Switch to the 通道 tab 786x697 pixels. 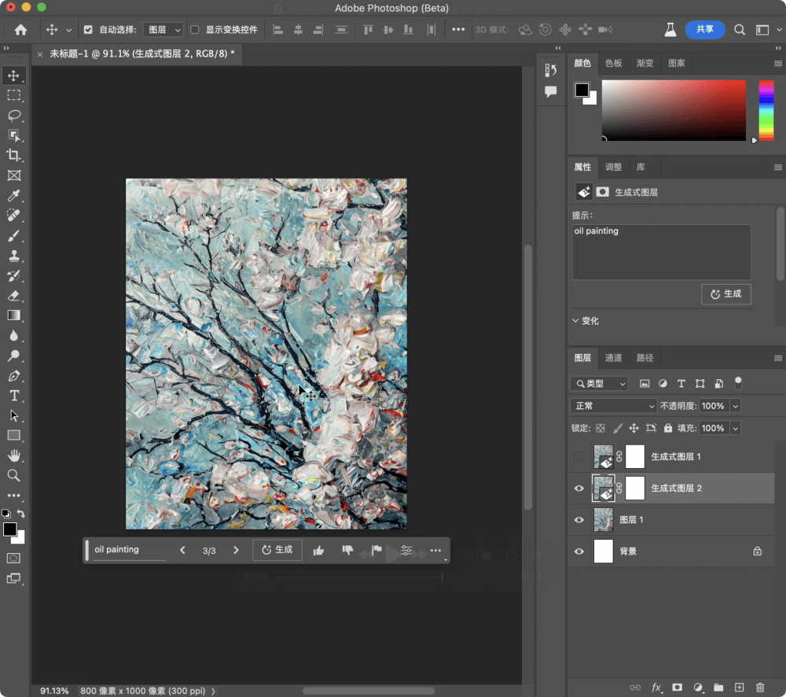point(613,357)
